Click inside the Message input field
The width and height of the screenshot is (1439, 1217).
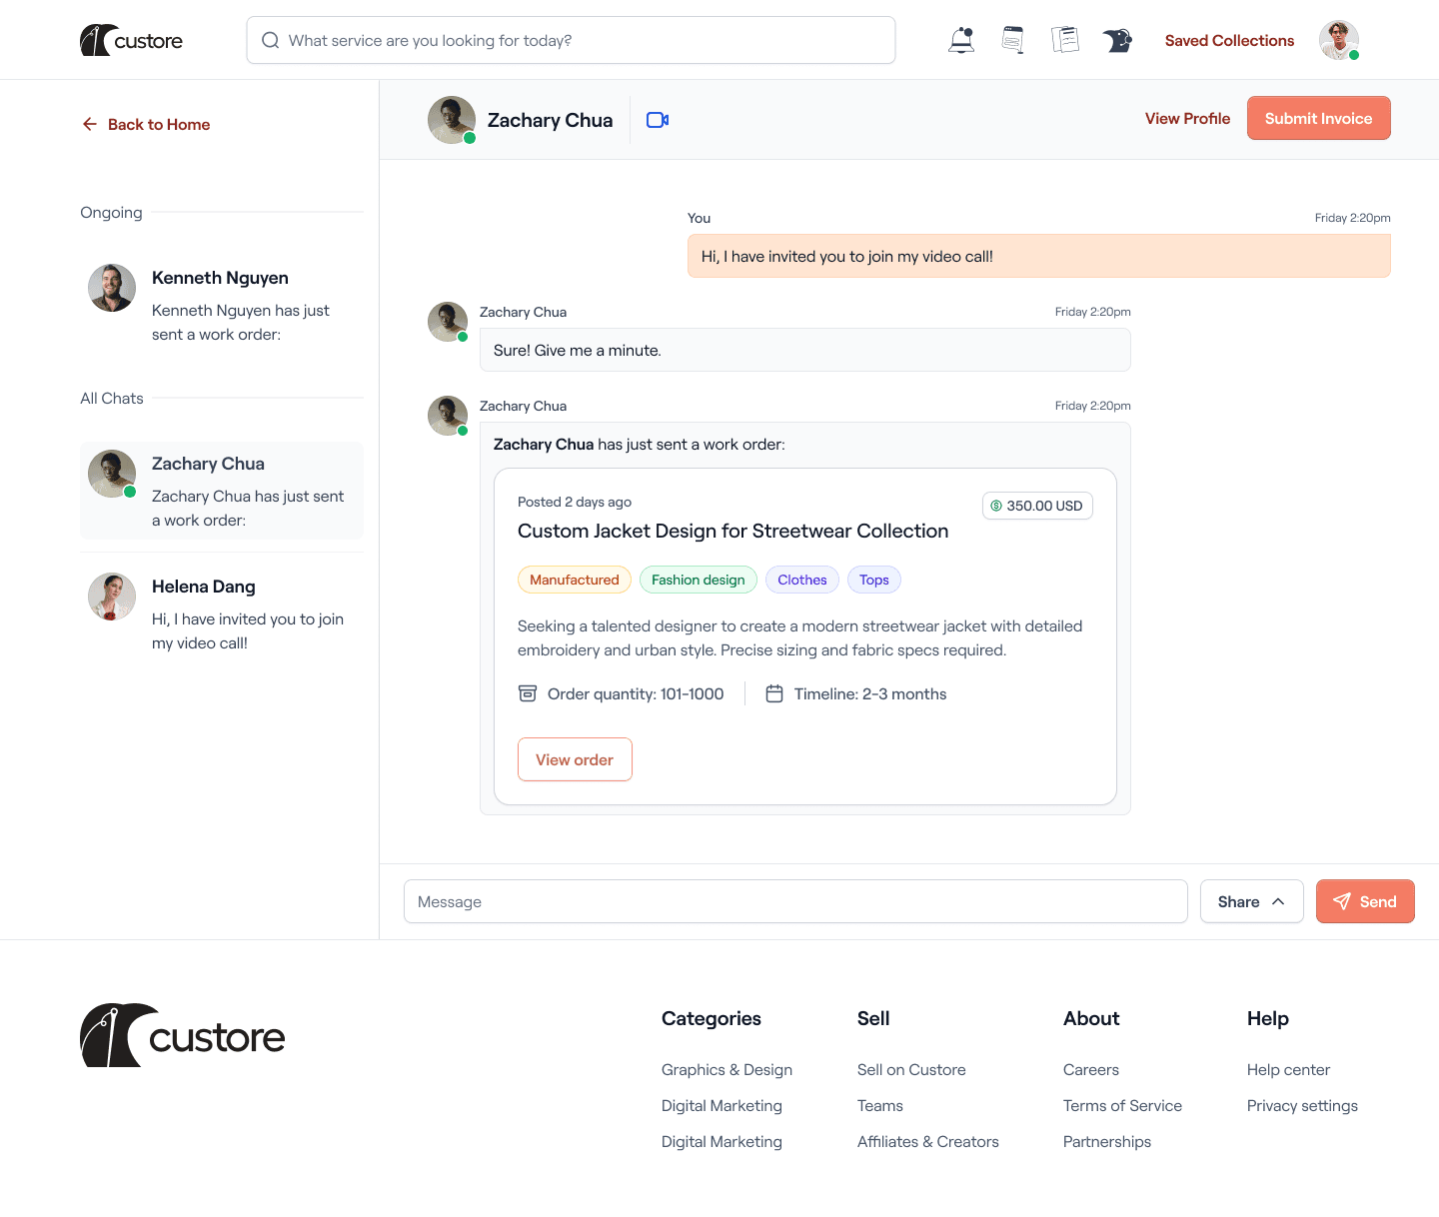click(794, 901)
